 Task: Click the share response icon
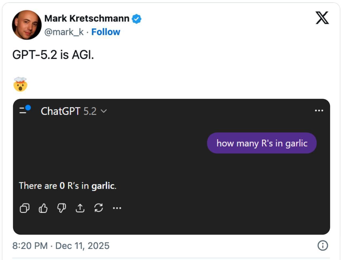click(80, 208)
